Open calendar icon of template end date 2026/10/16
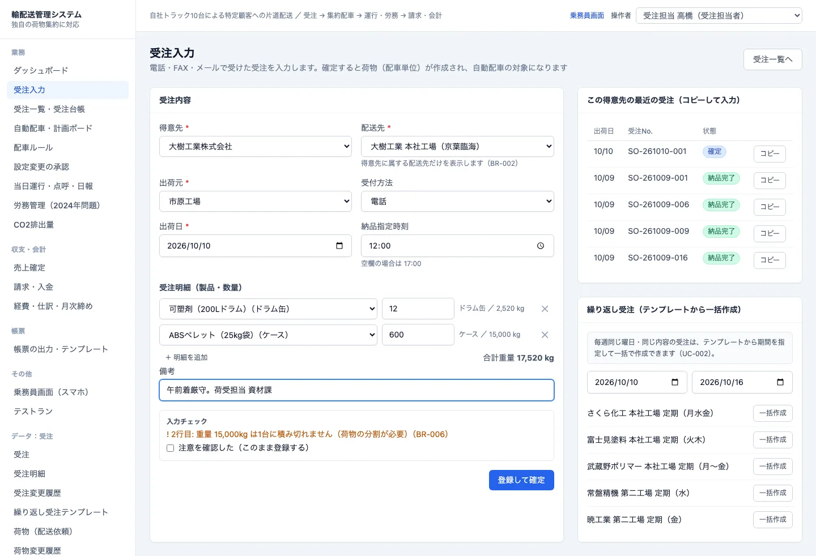 780,382
